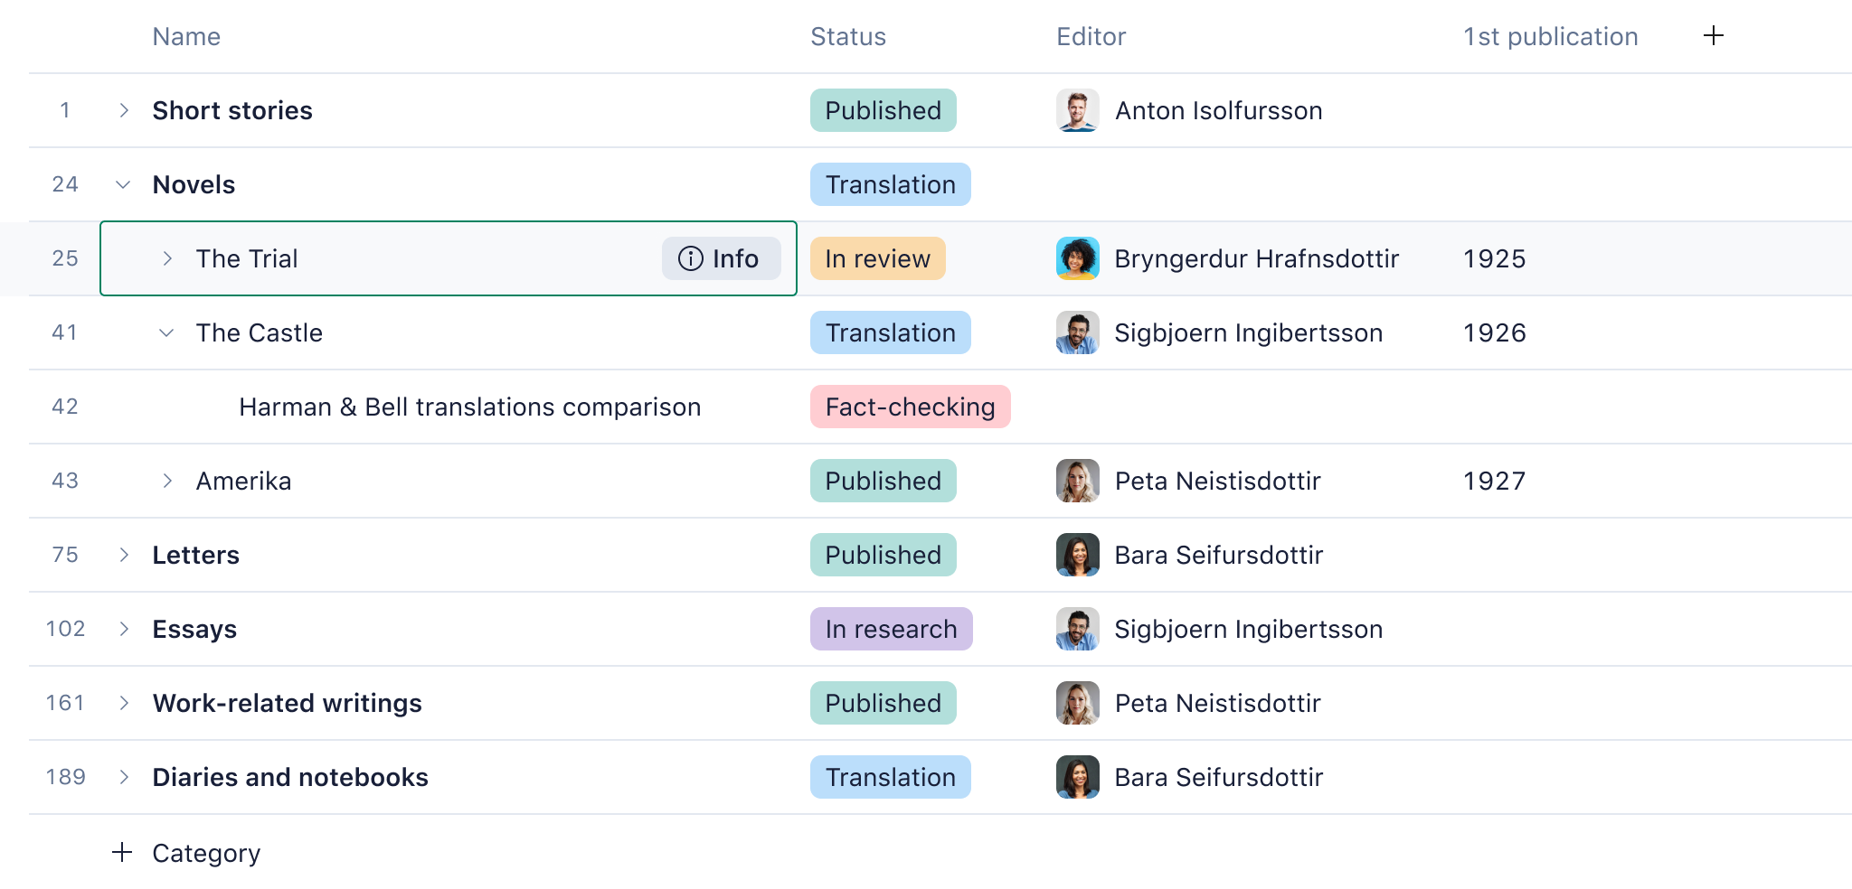Collapse The Castle row
This screenshot has height=889, width=1852.
[x=167, y=332]
